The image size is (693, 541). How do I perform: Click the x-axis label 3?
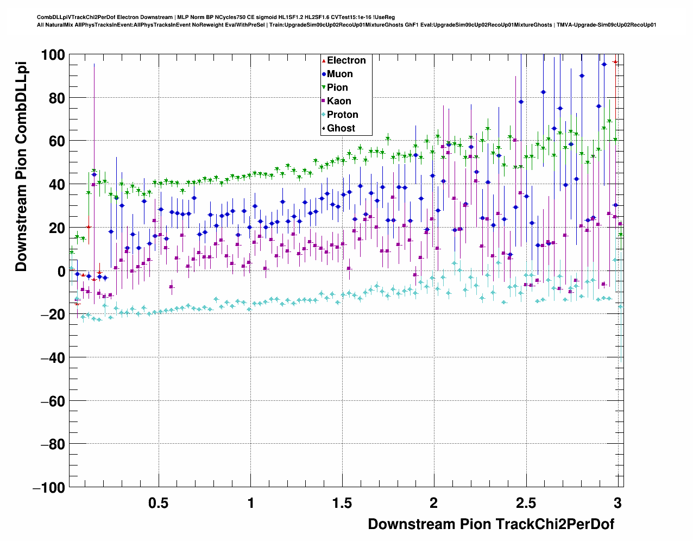coord(618,503)
